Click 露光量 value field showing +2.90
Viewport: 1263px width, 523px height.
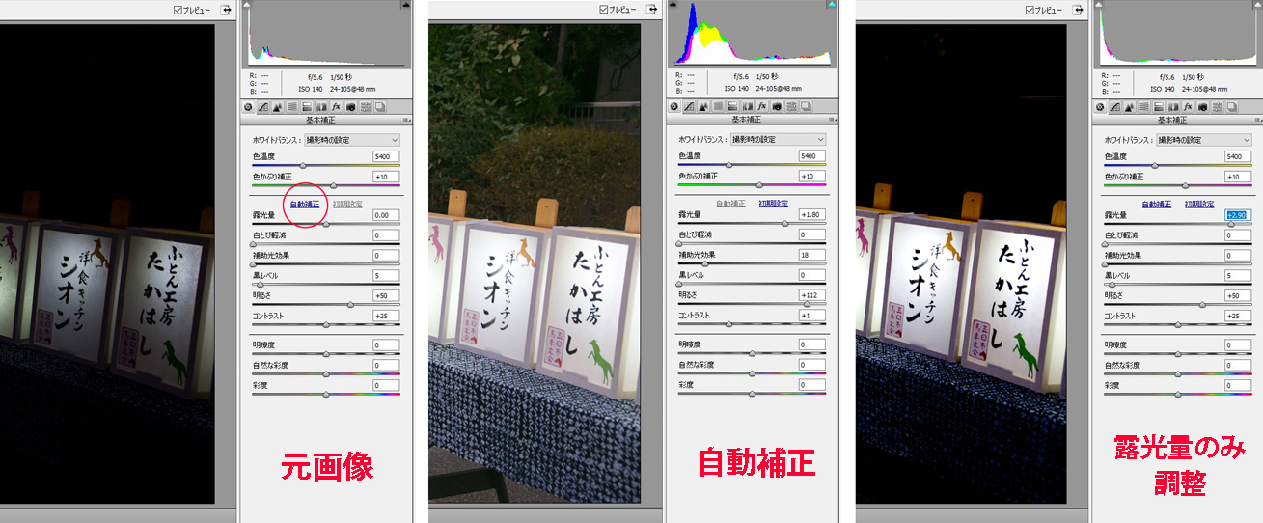click(1238, 215)
